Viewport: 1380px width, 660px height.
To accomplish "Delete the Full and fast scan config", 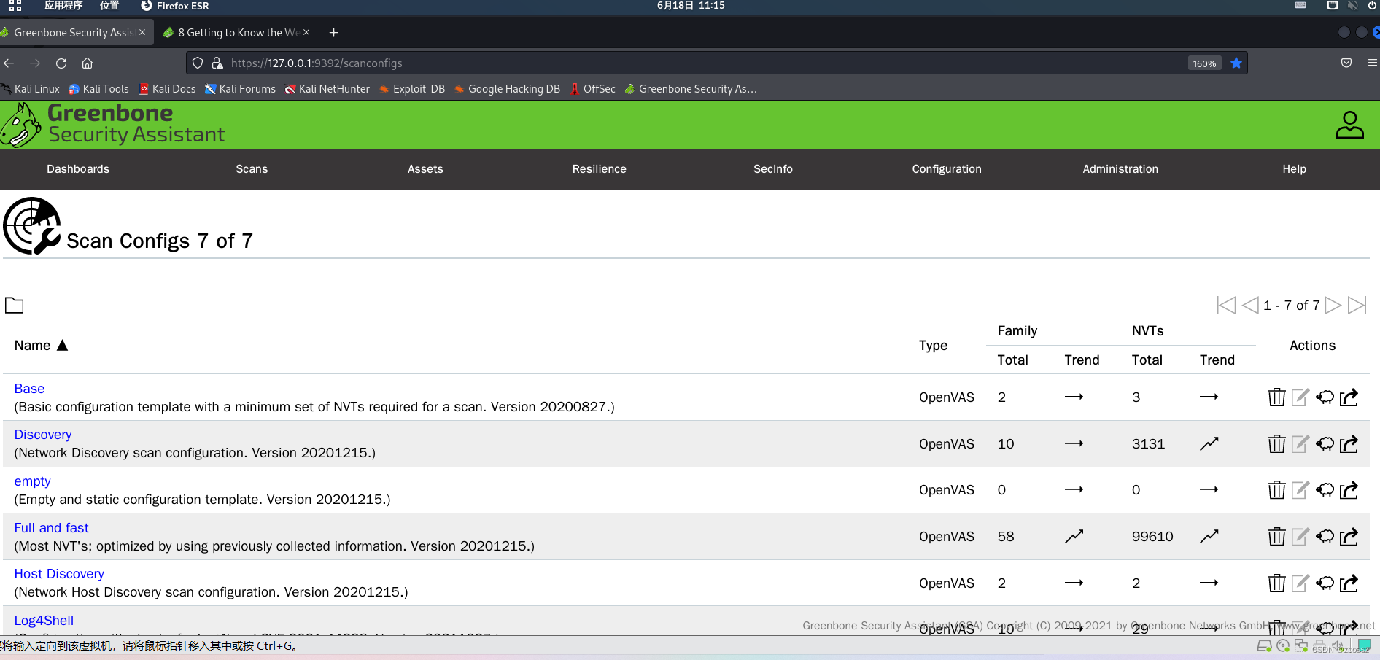I will point(1276,536).
